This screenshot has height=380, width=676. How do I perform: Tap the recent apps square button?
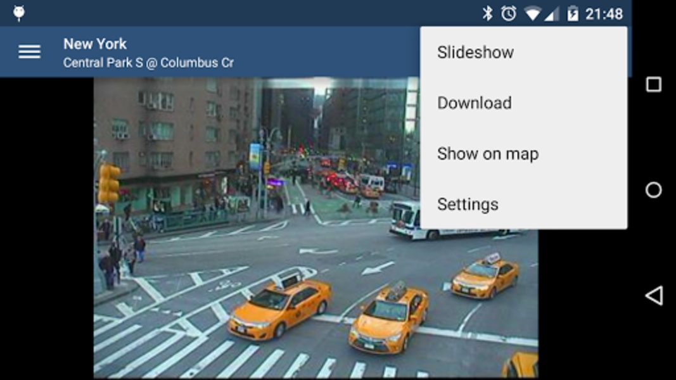coord(654,84)
